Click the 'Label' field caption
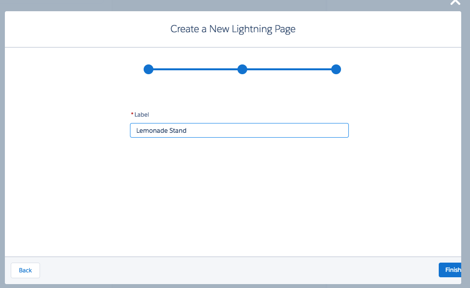 (x=142, y=114)
